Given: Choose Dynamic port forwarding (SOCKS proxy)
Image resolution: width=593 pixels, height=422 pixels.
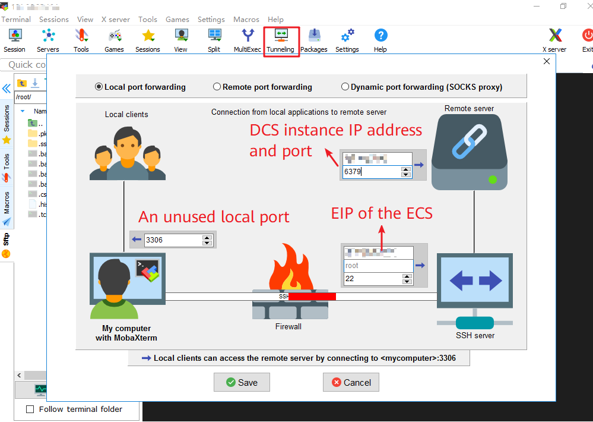Looking at the screenshot, I should [x=345, y=87].
